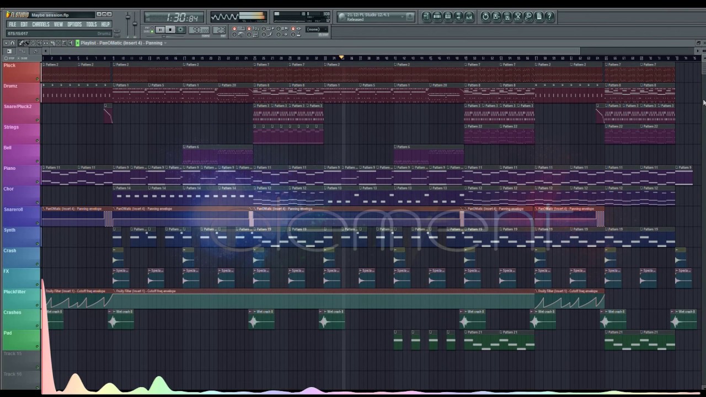706x397 pixels.
Task: Open the Playlist options menu arrow
Action: (6, 43)
